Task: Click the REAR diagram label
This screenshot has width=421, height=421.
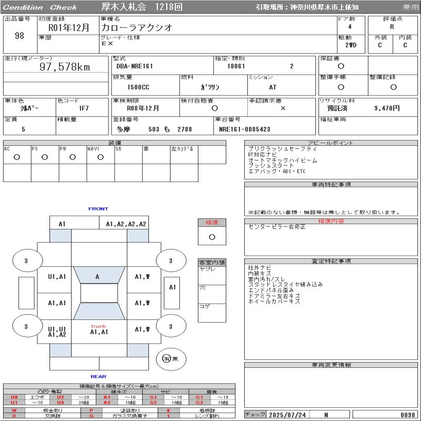Action: (x=98, y=377)
